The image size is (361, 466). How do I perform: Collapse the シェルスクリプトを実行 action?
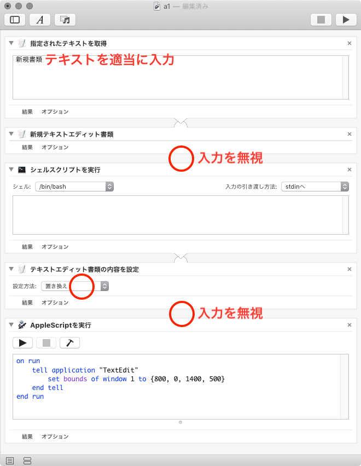point(11,170)
